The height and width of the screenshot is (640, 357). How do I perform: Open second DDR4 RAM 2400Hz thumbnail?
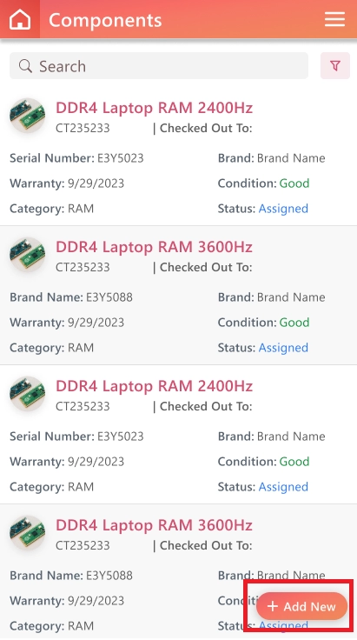pos(27,394)
